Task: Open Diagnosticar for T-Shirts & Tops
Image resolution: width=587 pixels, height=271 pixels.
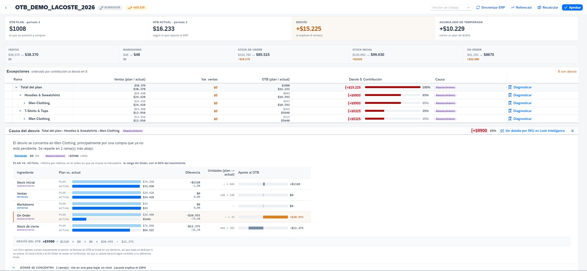Action: [x=520, y=111]
